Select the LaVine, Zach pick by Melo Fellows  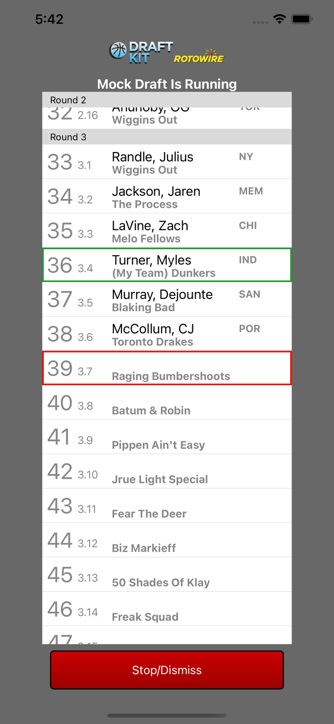coord(167,230)
